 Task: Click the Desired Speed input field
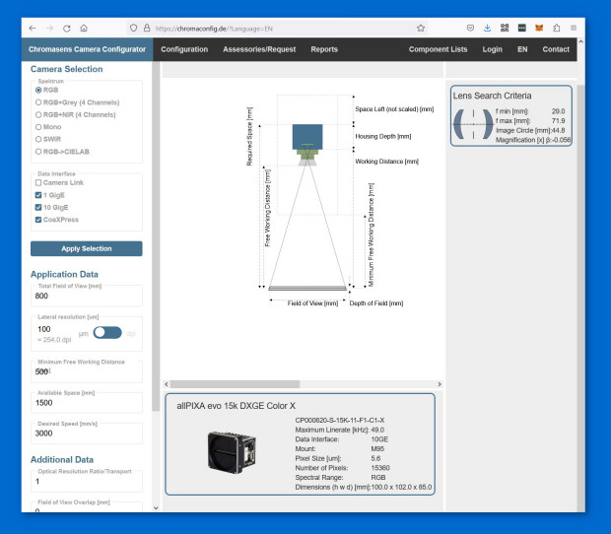[x=87, y=434]
